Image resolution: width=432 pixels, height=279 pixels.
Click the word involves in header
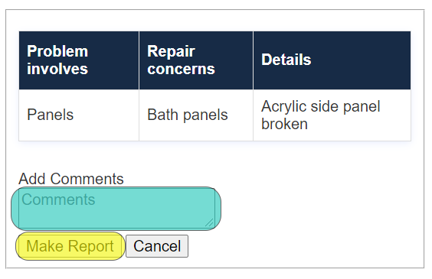(57, 69)
